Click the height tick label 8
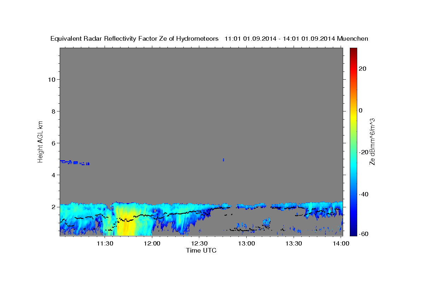The image size is (424, 283). click(53, 111)
